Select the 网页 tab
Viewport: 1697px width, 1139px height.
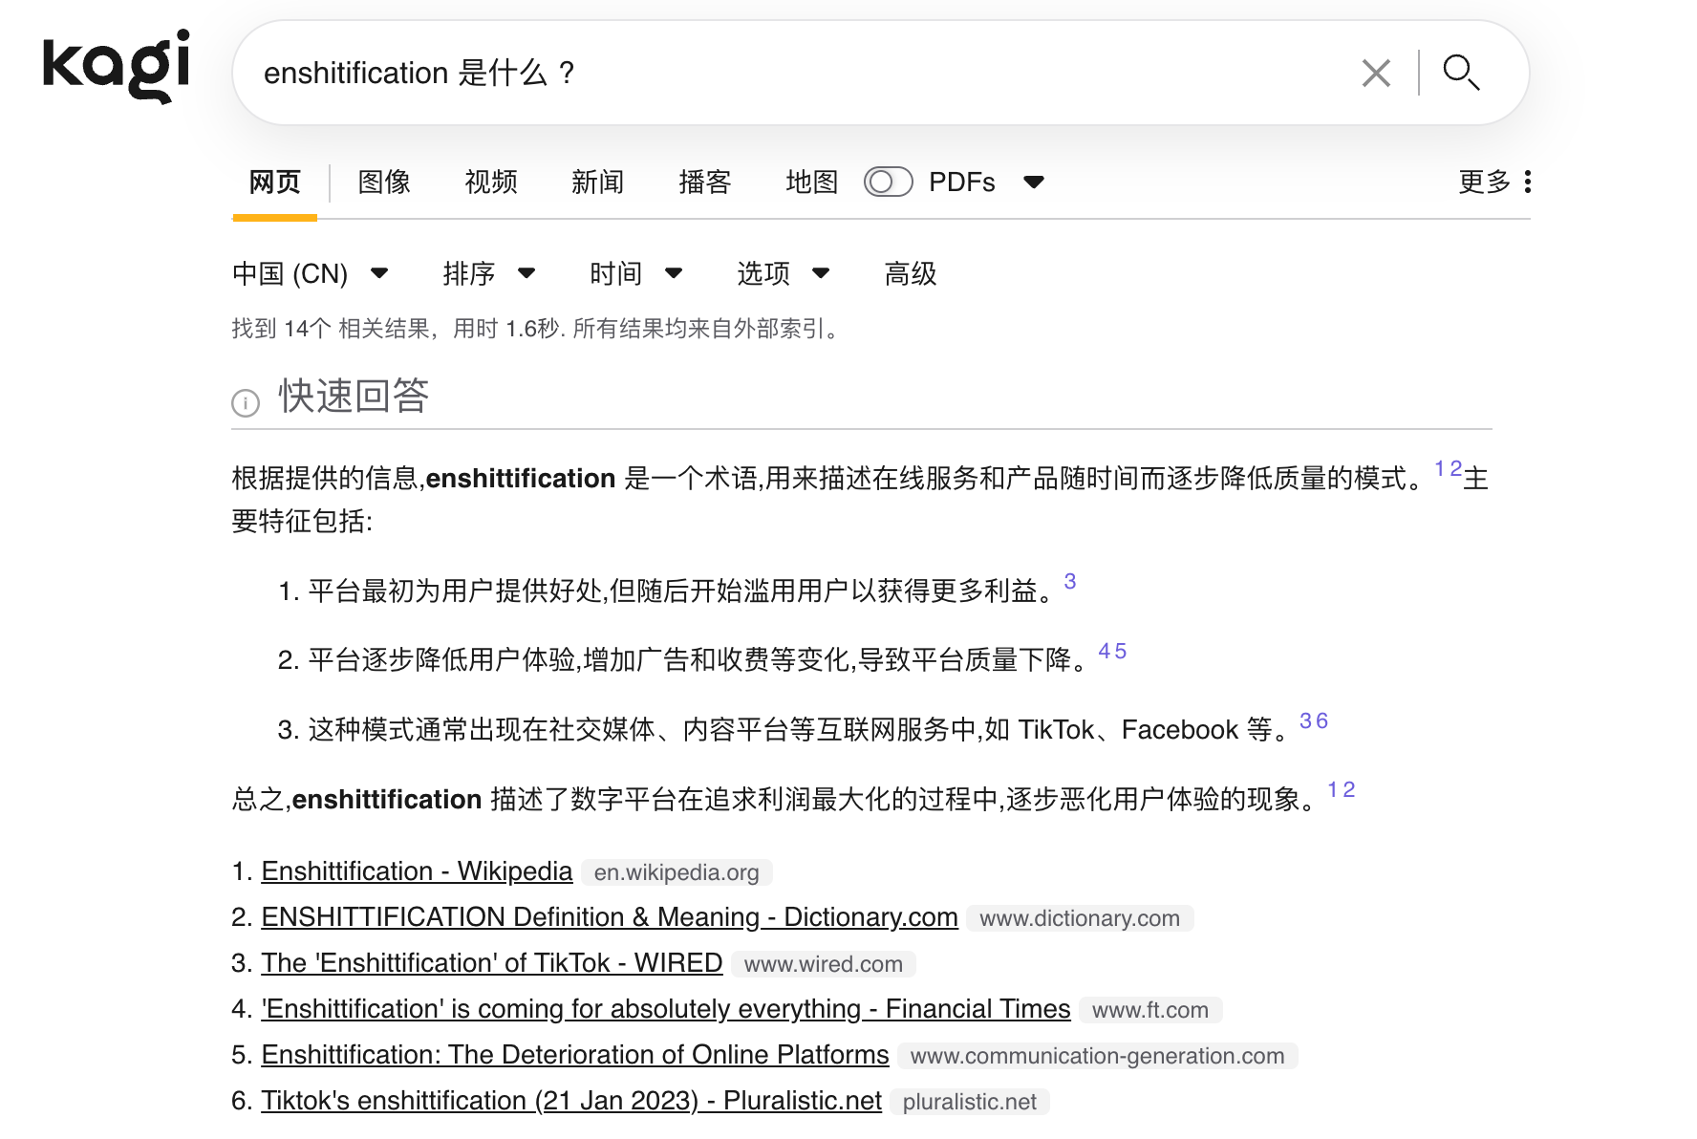[275, 182]
